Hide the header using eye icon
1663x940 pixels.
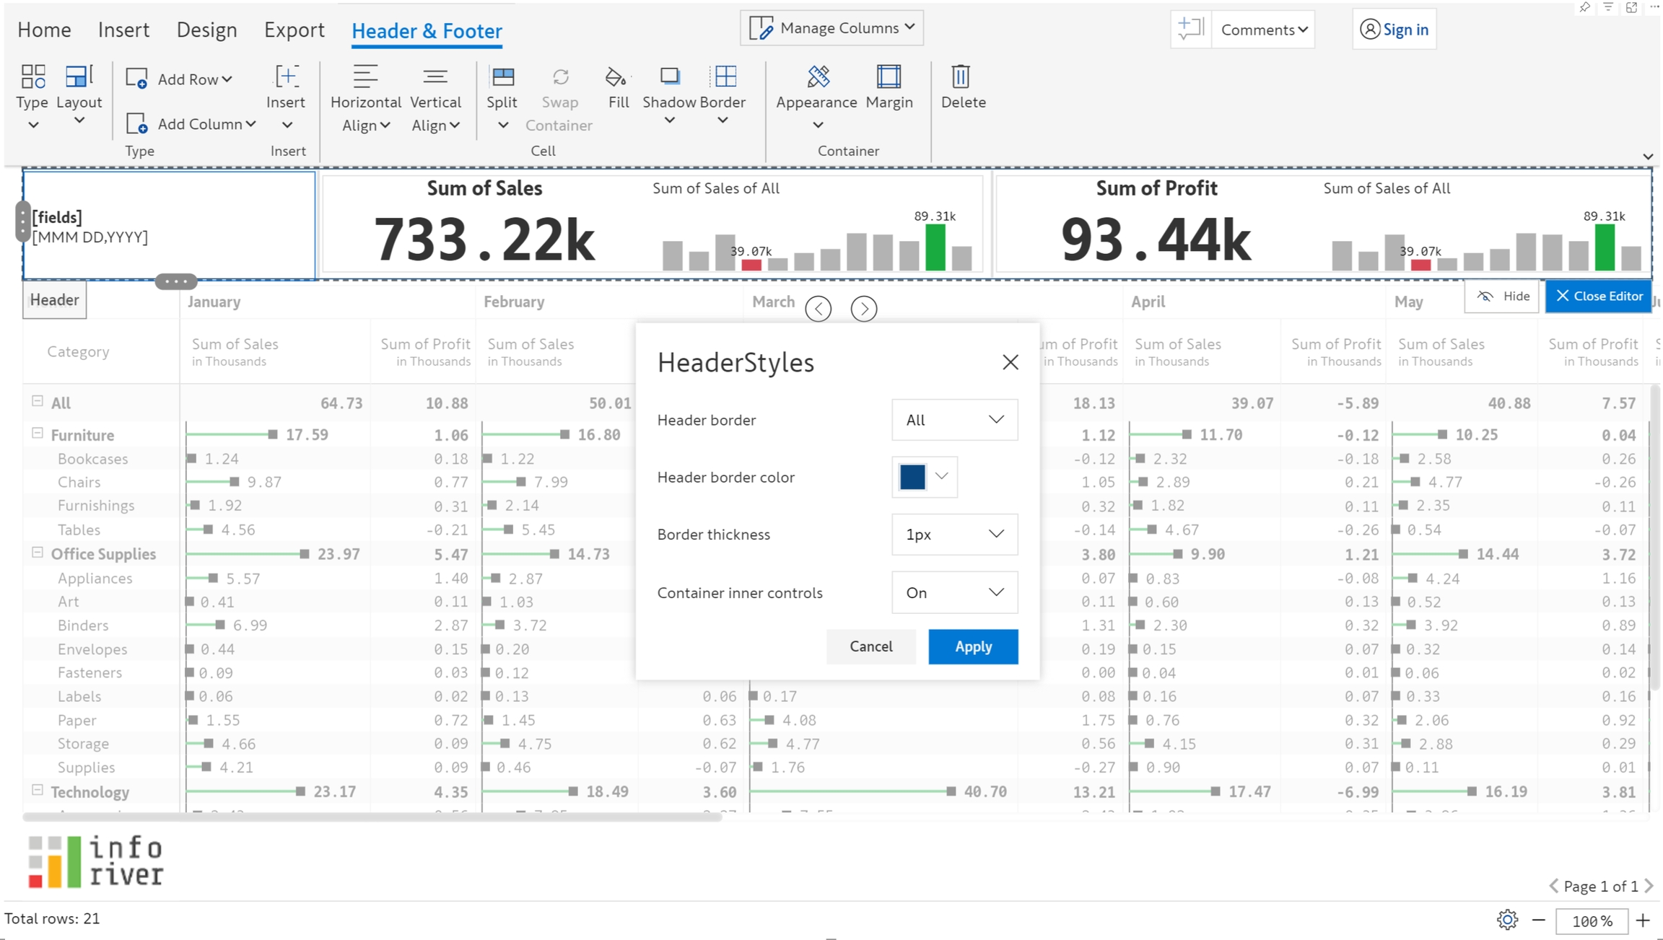pos(1485,297)
